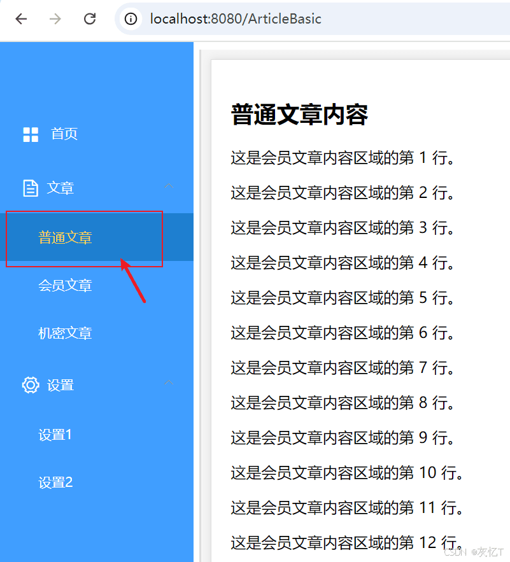Reload the page with refresh icon
This screenshot has width=510, height=562.
click(x=90, y=18)
